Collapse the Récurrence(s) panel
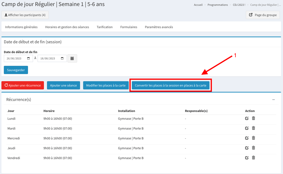 click(273, 100)
